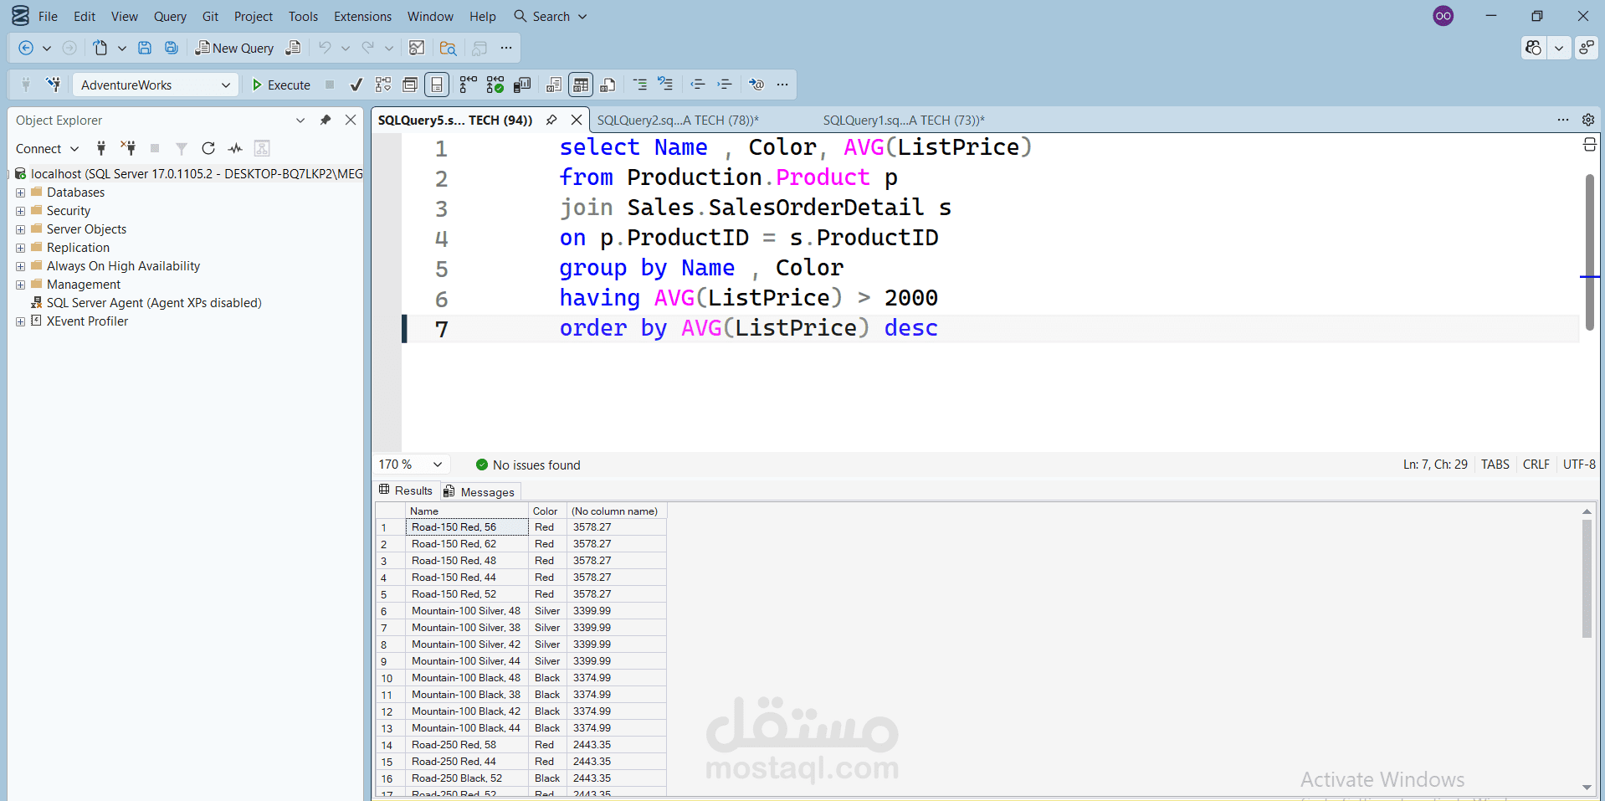1605x801 pixels.
Task: Expand the Replication node
Action: pyautogui.click(x=20, y=248)
